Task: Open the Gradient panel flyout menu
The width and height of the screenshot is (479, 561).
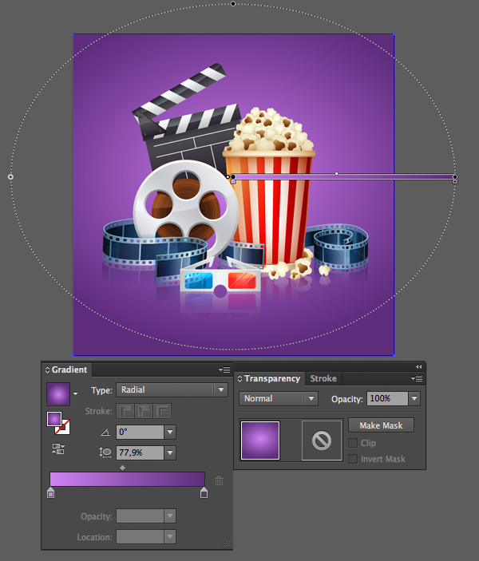Action: point(224,369)
